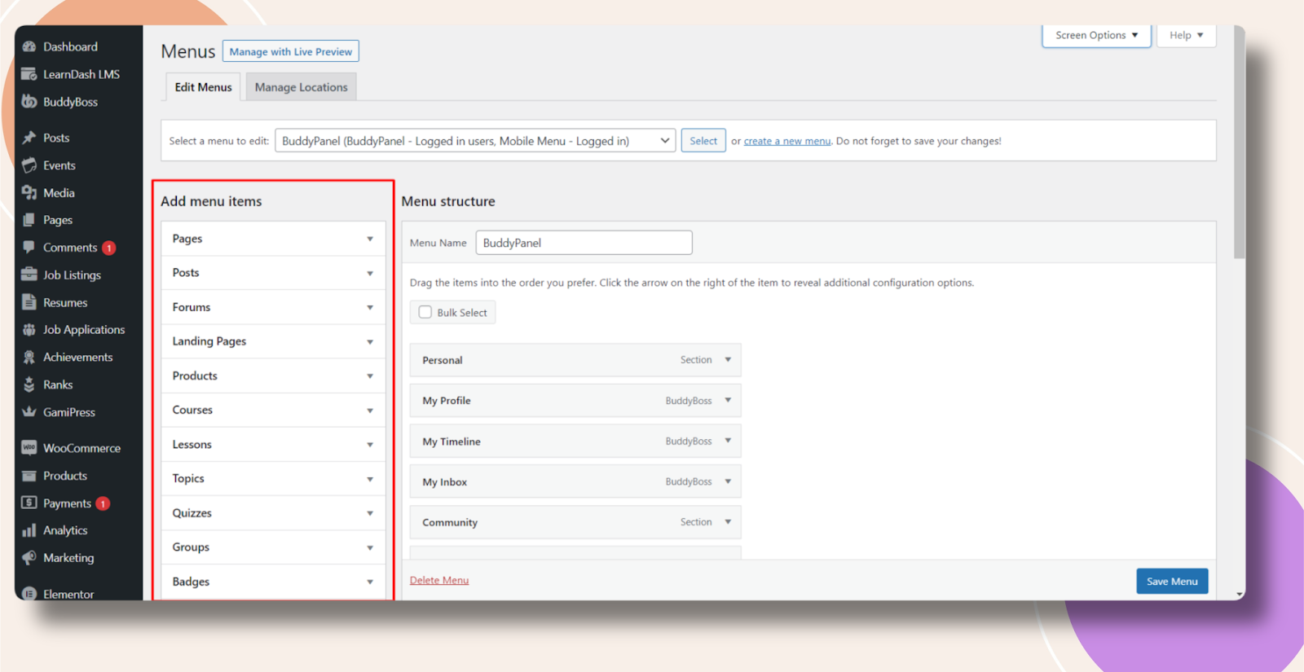1304x672 pixels.
Task: Click the GamiPress crown icon
Action: point(29,412)
